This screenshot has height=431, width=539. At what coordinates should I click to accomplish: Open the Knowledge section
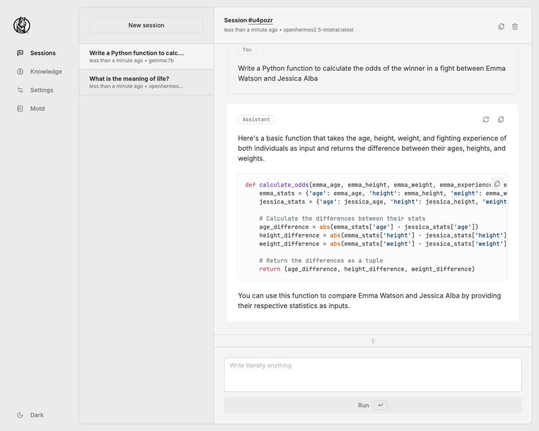click(40, 72)
